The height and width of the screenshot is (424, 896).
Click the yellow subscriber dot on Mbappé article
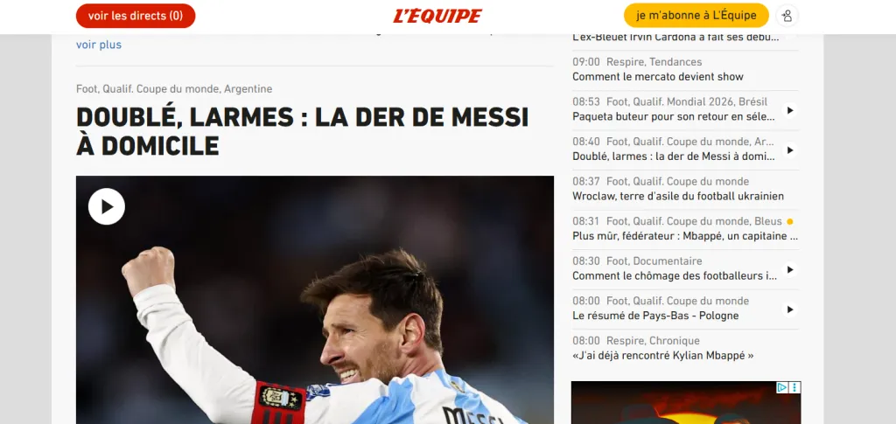coord(790,221)
